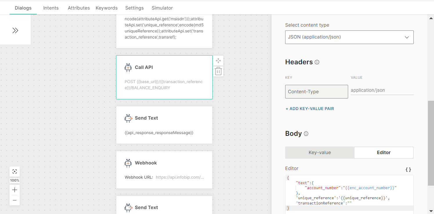
Task: Click the move handle icon beside Call API
Action: coord(218,61)
